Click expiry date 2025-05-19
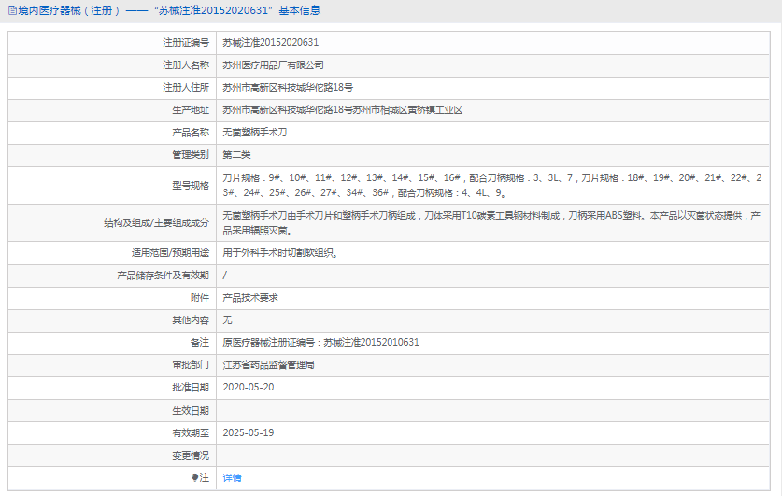This screenshot has height=496, width=782. (x=248, y=432)
